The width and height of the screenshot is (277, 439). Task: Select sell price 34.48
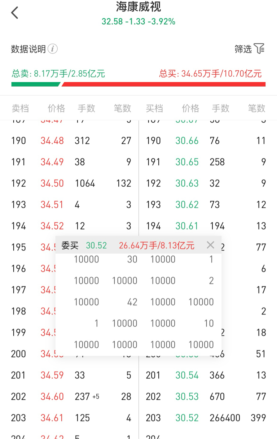pyautogui.click(x=52, y=141)
